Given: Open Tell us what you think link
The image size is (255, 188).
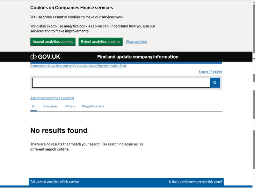Looking at the screenshot, I should 55,182.
